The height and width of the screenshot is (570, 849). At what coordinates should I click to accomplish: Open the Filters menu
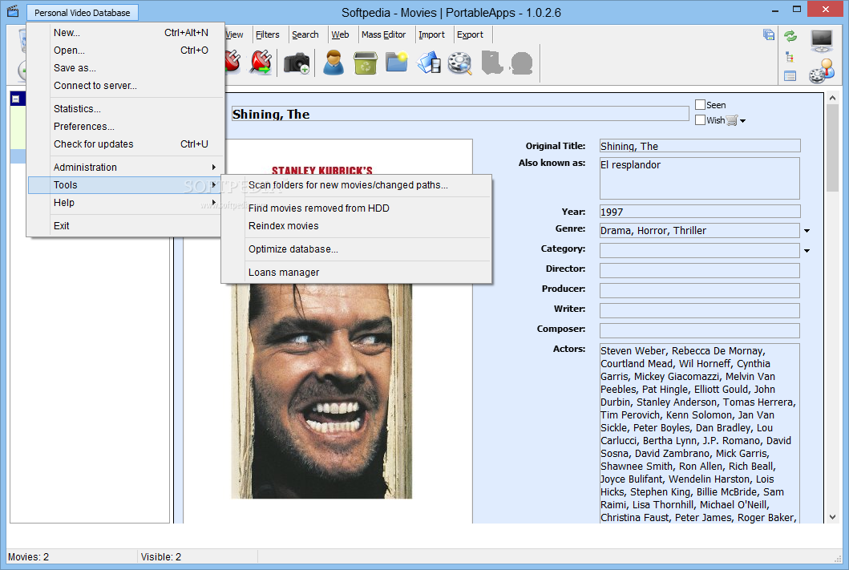coord(268,34)
